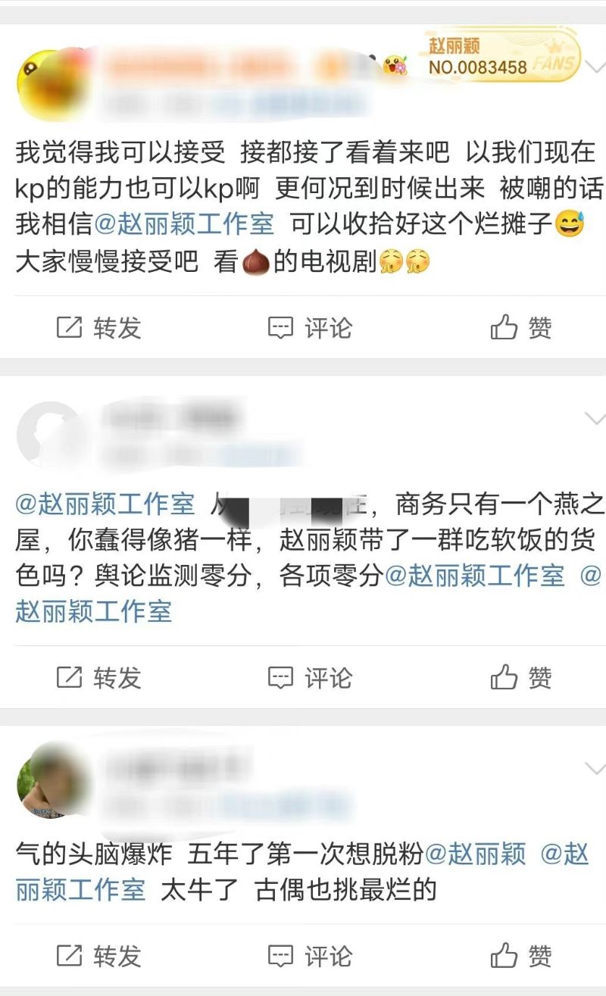Image resolution: width=606 pixels, height=996 pixels.
Task: Like the first post with thumbs-up
Action: coord(521,328)
